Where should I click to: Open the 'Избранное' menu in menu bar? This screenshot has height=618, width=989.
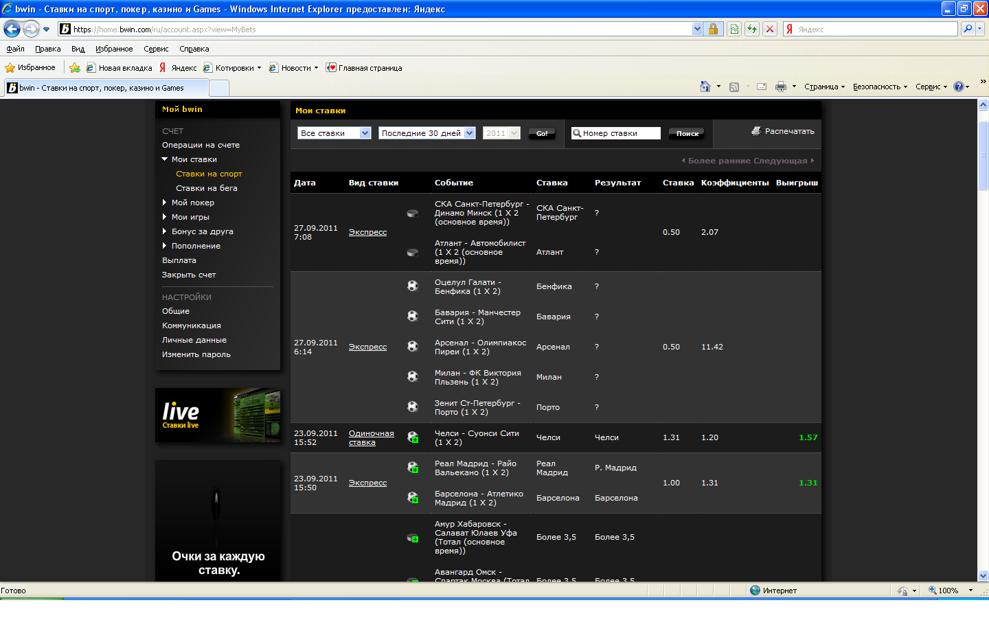tap(114, 49)
